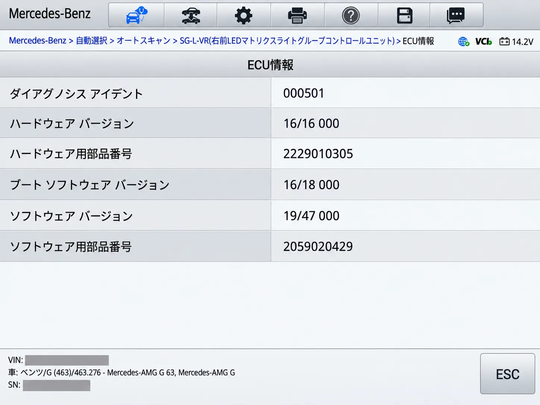Viewport: 540px width, 405px height.
Task: Select the ハードウェア用部品番号 label
Action: tap(71, 154)
